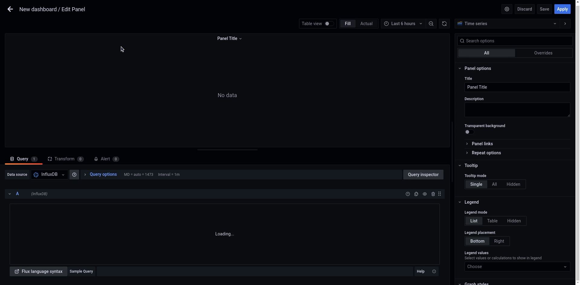The height and width of the screenshot is (285, 580).
Task: Duplicate query A with the copy icon
Action: (x=416, y=194)
